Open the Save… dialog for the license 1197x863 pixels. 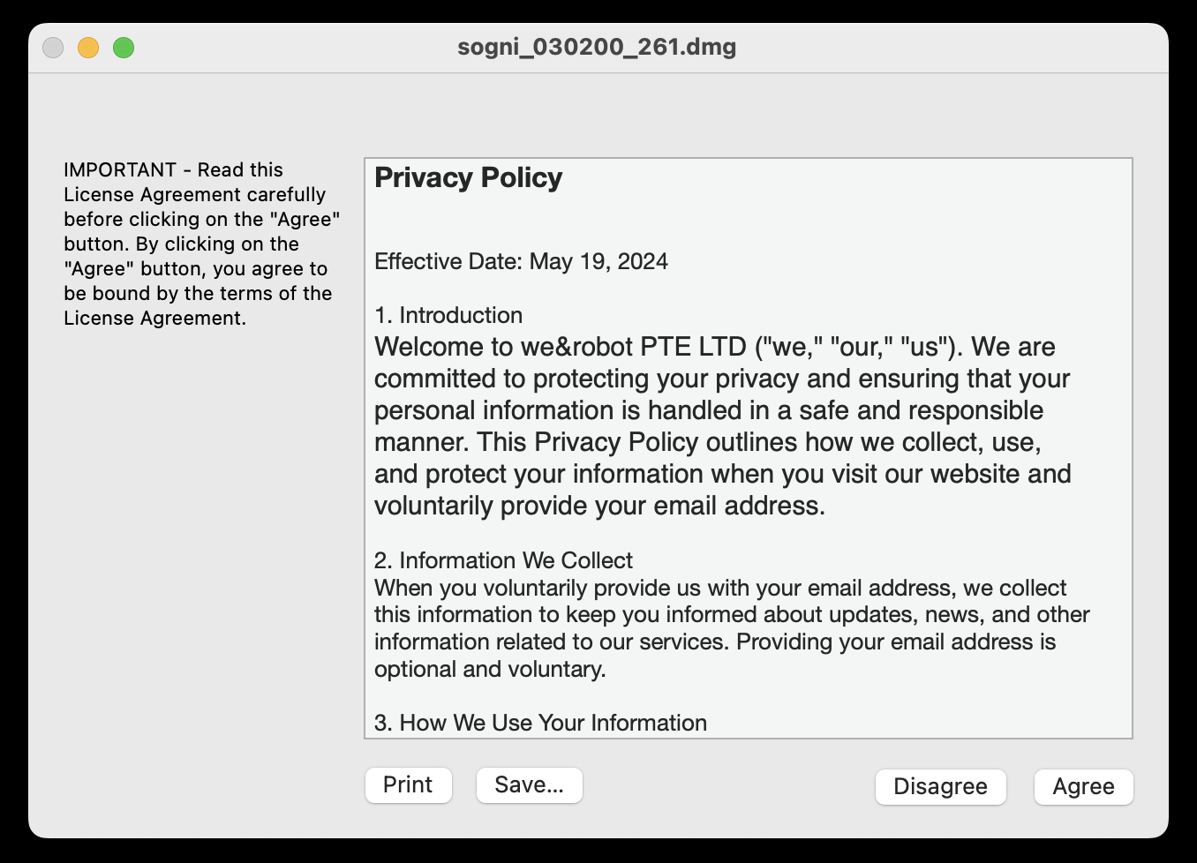529,784
